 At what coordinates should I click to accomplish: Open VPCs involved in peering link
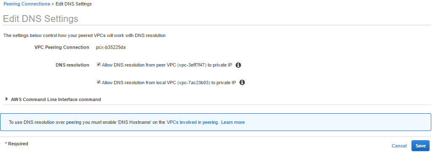click(x=193, y=122)
